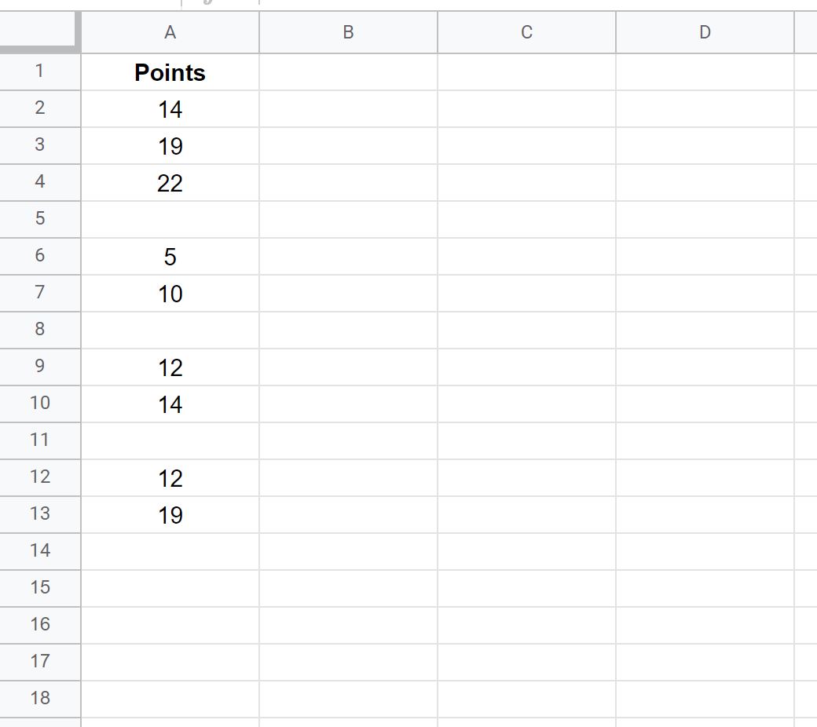This screenshot has width=817, height=727.
Task: Select the Points header cell A1
Action: 170,72
